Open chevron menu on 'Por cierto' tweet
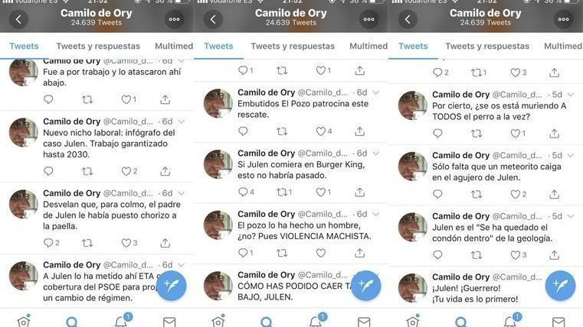 [570, 95]
